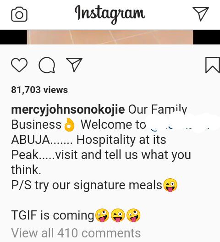Viewport: 220px width, 242px height.
Task: Open direct messages via top paper plane
Action: 201,14
